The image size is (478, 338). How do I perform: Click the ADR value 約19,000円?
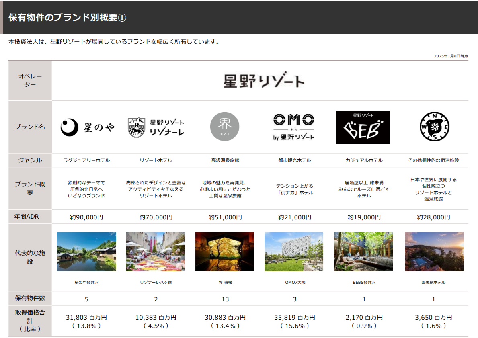(x=364, y=217)
